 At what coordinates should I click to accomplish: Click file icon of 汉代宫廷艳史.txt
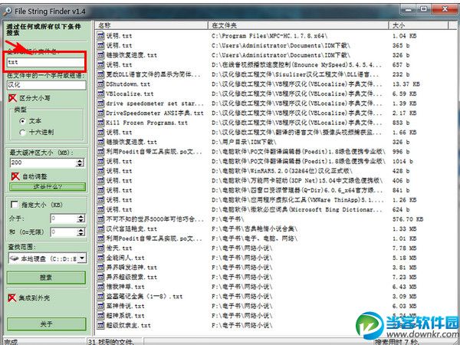(x=100, y=228)
